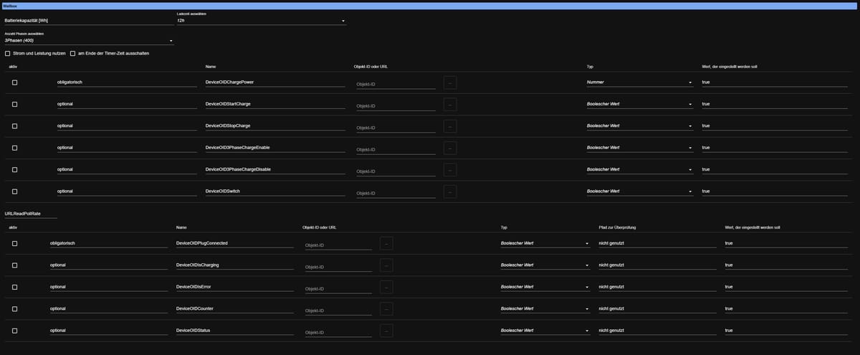Select the DeviceOIDChargePower name text
The image size is (860, 355).
point(229,82)
